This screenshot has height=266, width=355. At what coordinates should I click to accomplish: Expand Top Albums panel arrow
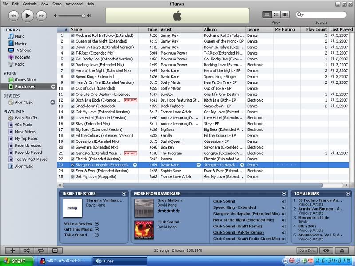[347, 194]
